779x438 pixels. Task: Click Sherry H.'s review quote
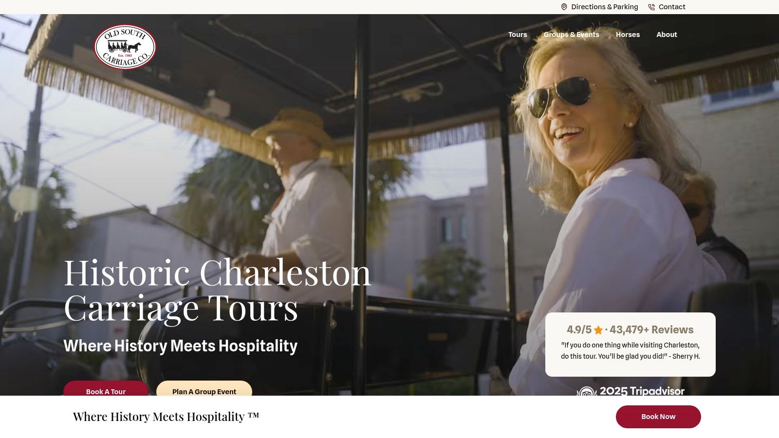631,350
